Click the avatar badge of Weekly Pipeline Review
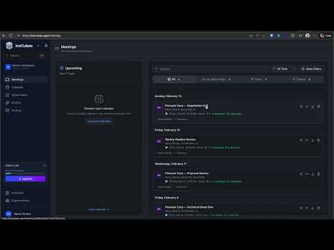 (159, 141)
